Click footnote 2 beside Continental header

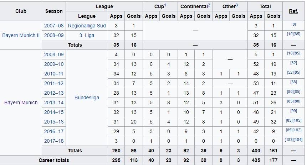coord(209,5)
